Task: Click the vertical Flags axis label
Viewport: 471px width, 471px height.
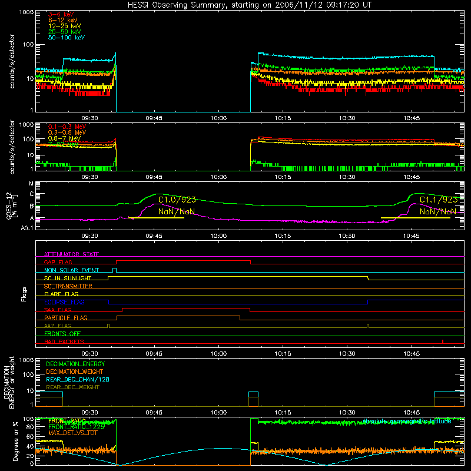Action: (24, 294)
